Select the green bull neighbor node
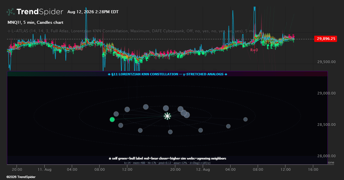 click(x=112, y=119)
